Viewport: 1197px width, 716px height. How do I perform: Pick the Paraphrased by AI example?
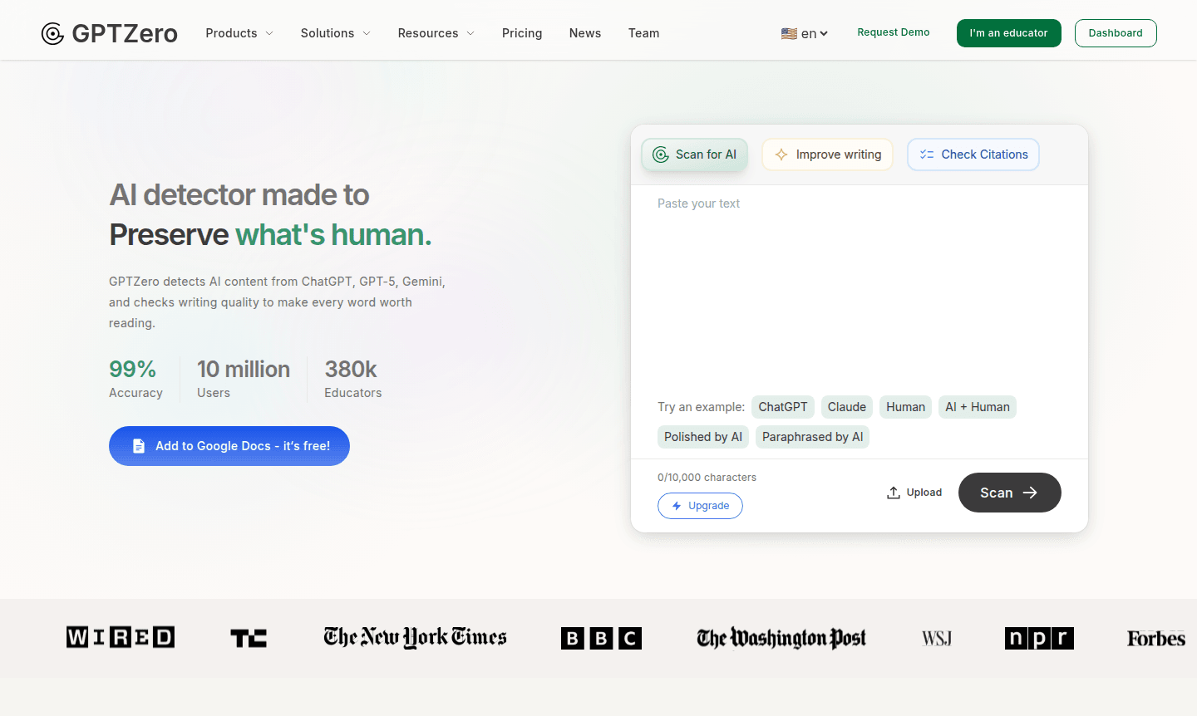pos(812,437)
